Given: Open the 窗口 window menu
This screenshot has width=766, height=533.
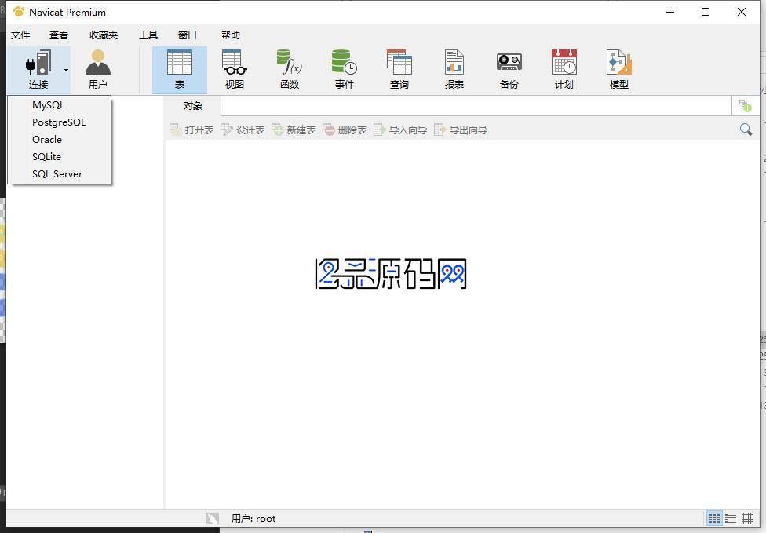Looking at the screenshot, I should pos(187,35).
